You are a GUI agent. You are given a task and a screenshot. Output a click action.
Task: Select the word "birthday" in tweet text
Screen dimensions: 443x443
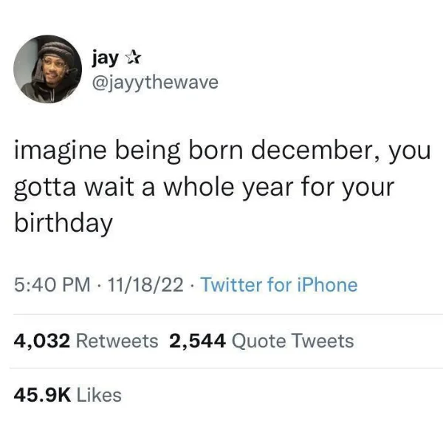pos(63,223)
